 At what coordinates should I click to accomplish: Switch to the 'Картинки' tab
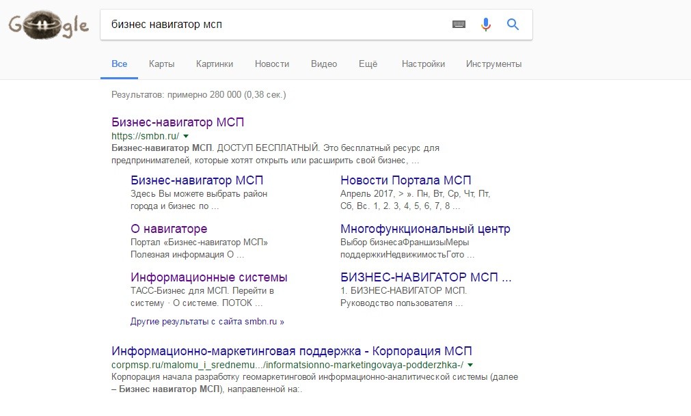(x=215, y=64)
